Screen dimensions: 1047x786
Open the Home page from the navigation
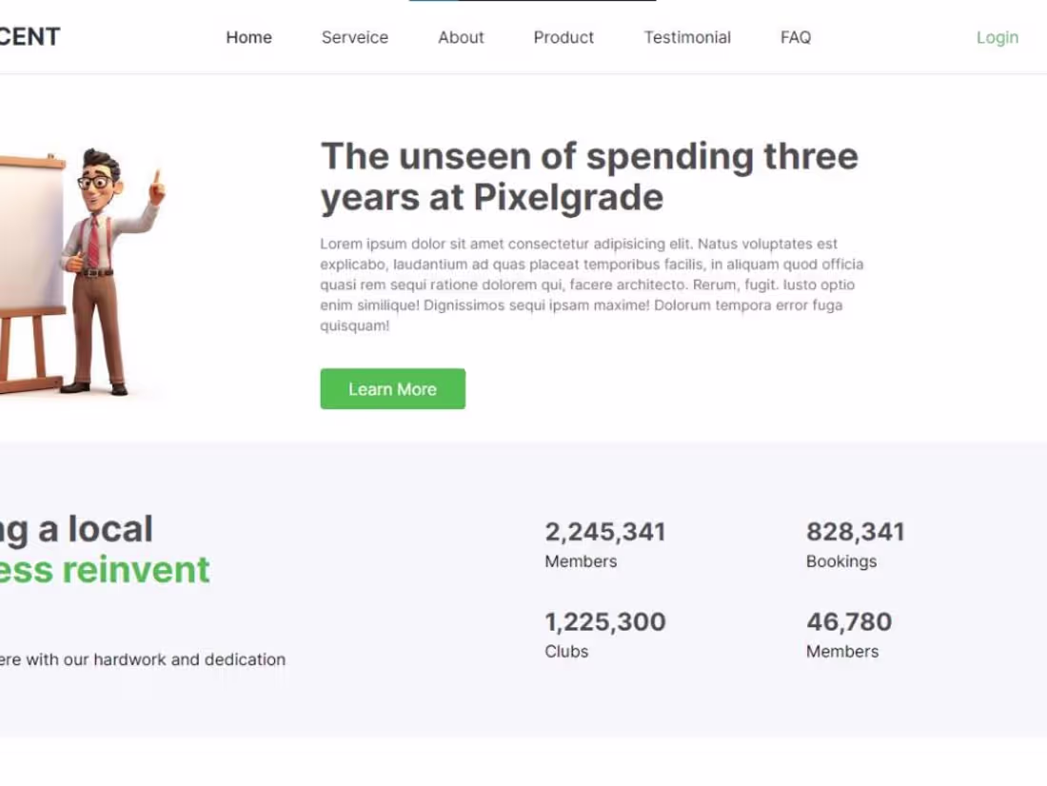tap(248, 38)
